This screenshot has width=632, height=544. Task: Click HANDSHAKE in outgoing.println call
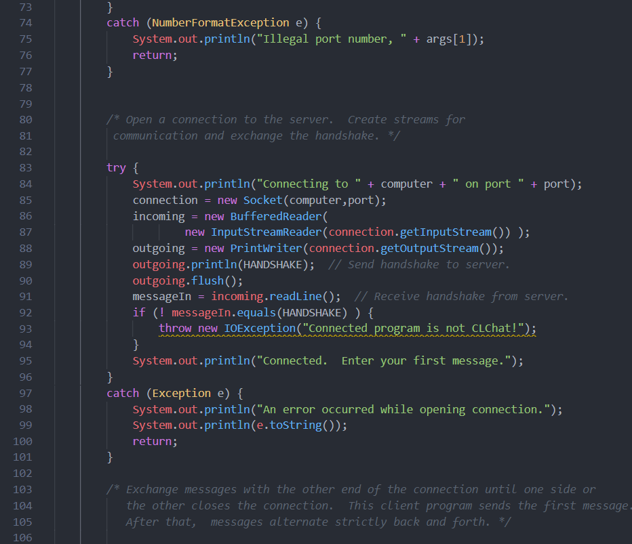(273, 265)
